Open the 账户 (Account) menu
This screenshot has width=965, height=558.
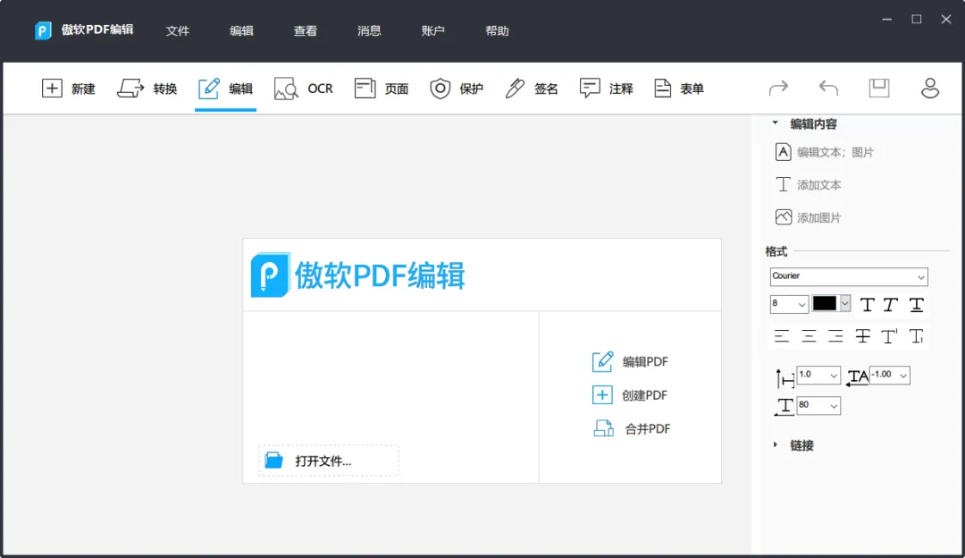point(432,30)
